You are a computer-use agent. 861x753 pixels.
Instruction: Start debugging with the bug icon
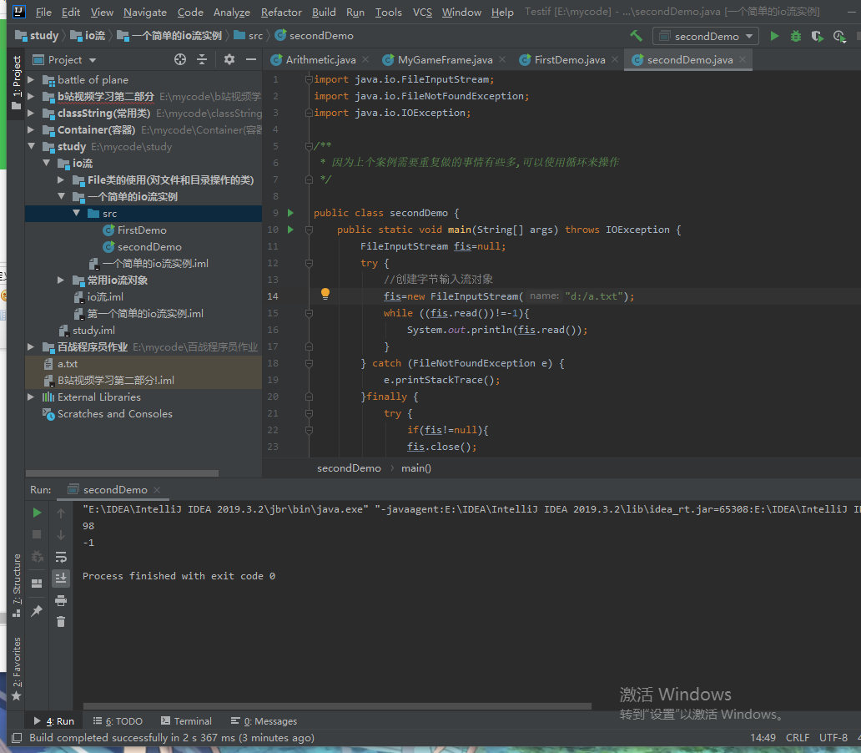(796, 36)
